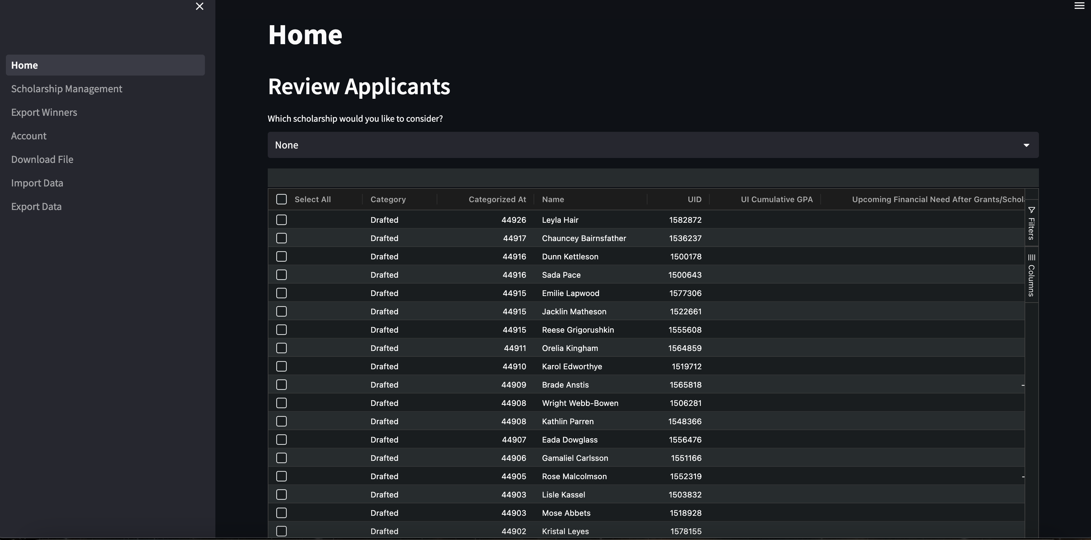Tick checkbox for Wright Webb-Bowen
1091x540 pixels.
click(x=281, y=403)
